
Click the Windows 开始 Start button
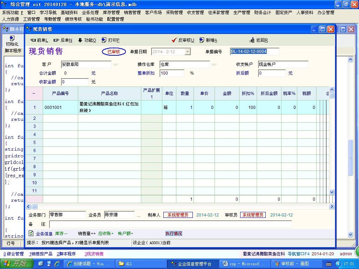click(x=16, y=264)
